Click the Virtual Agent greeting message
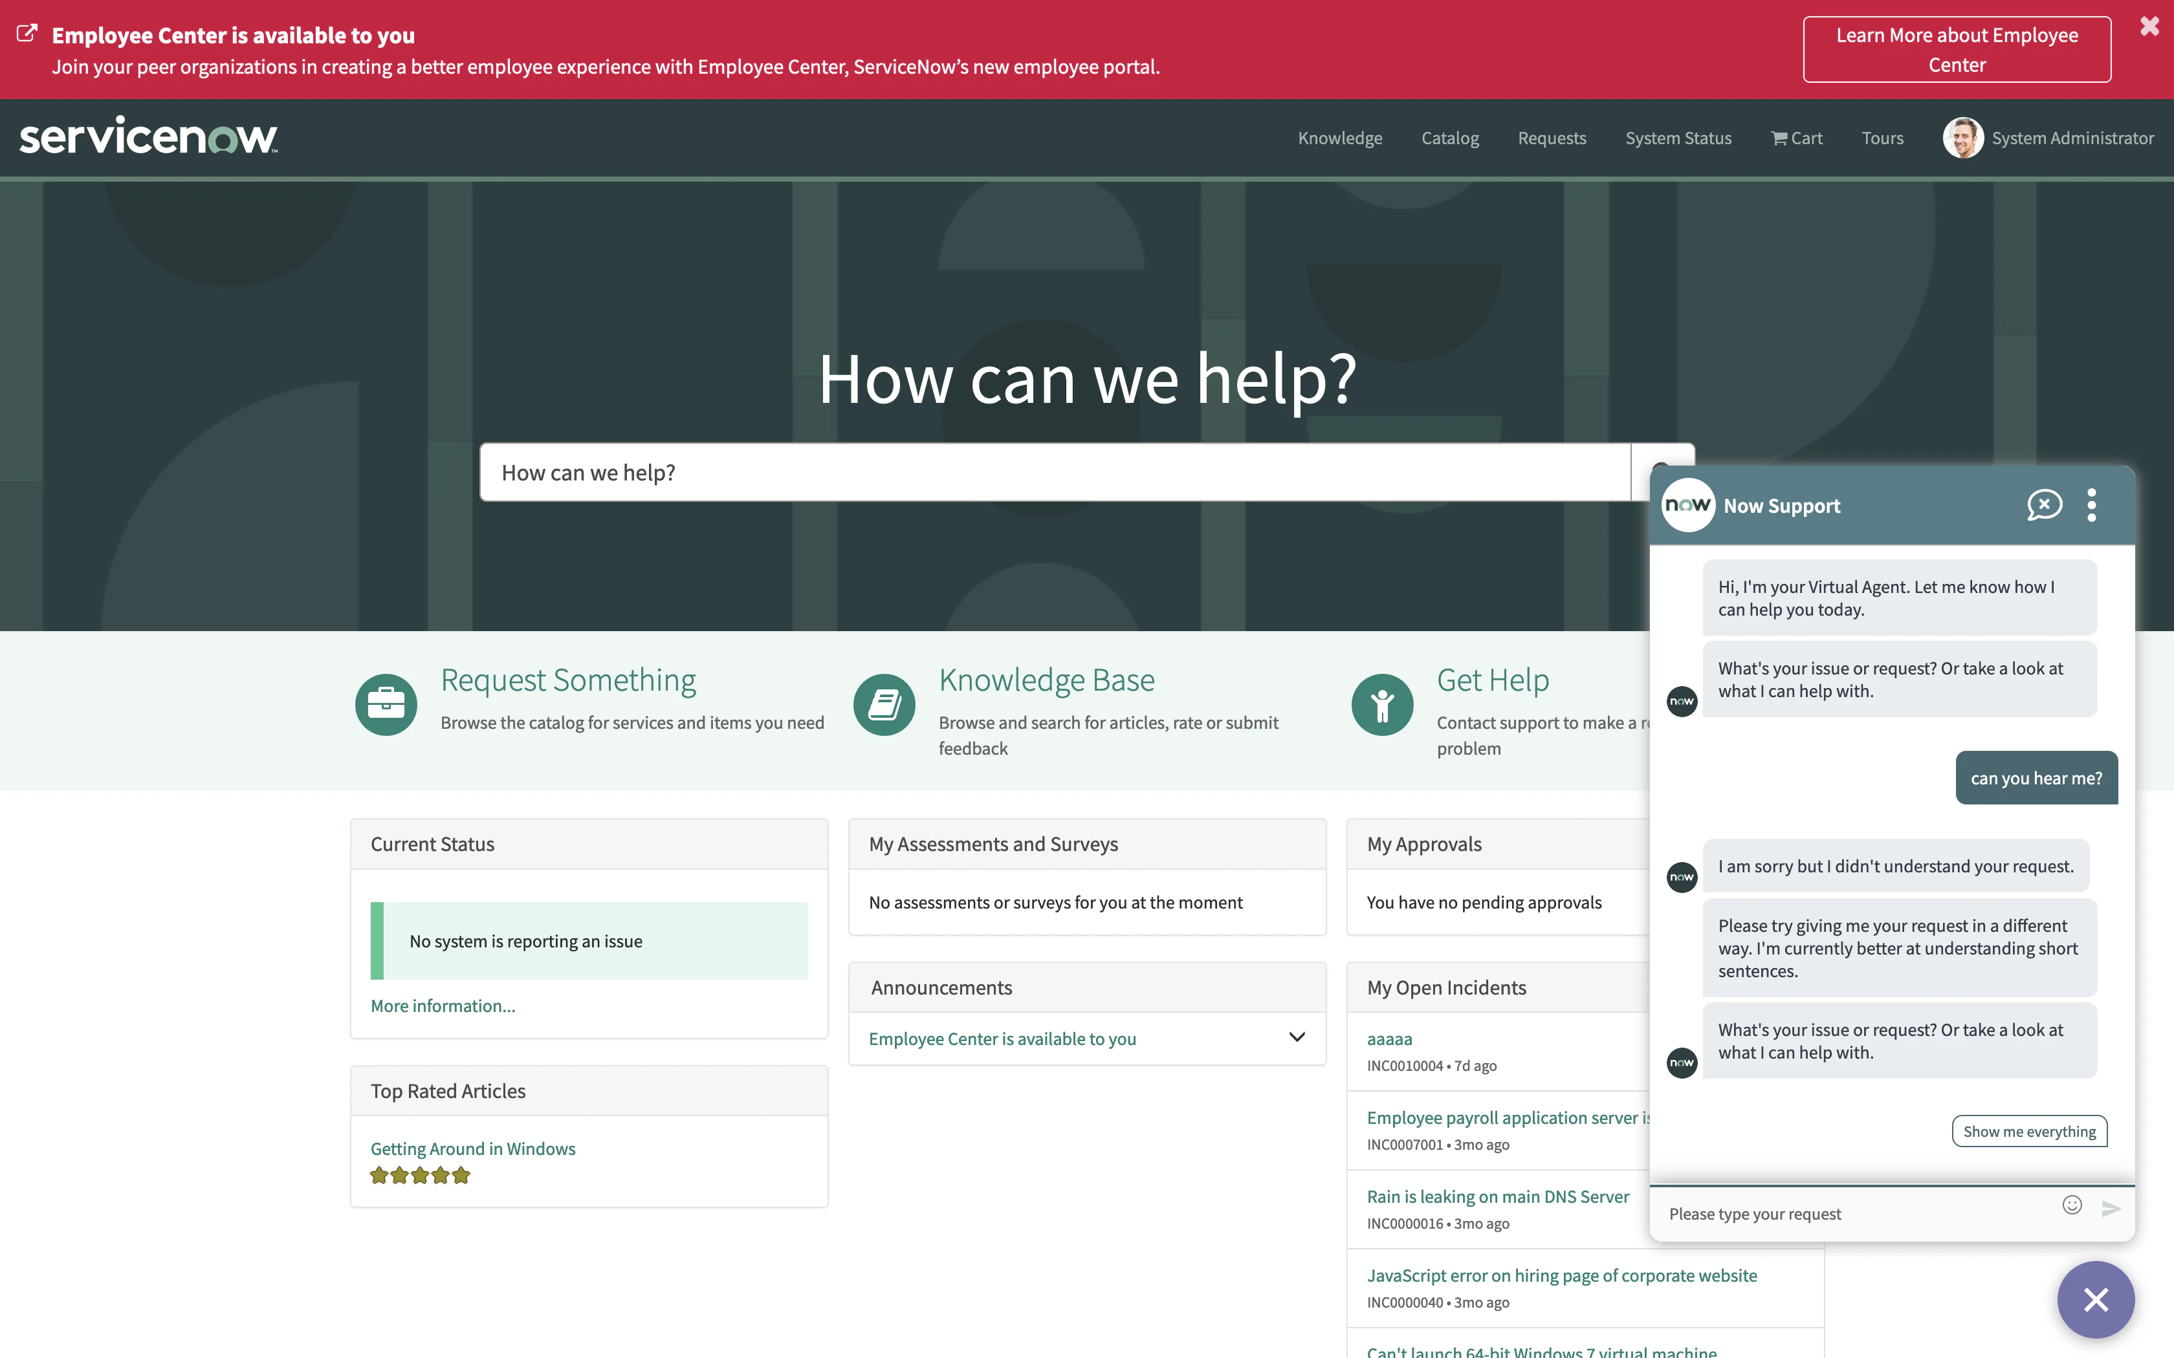The width and height of the screenshot is (2174, 1358). point(1899,598)
